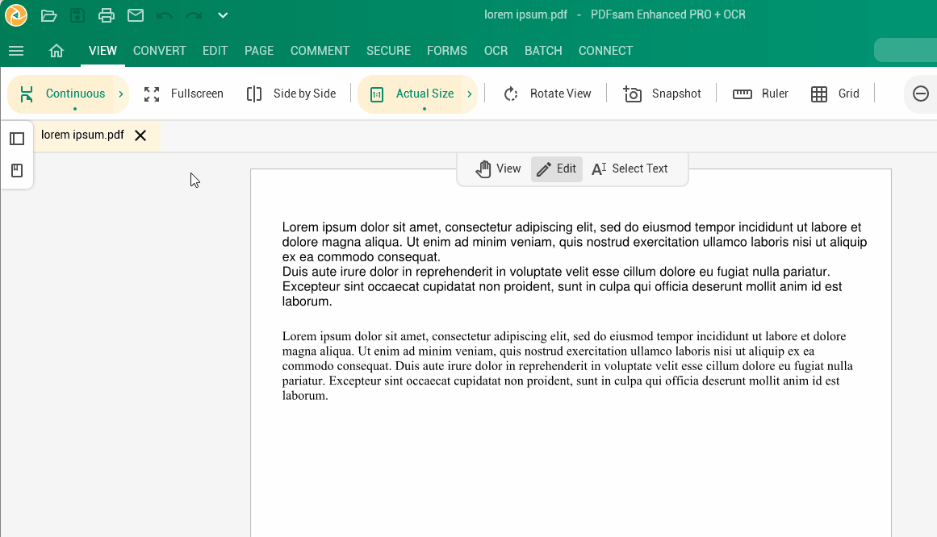
Task: Click the Open file folder icon
Action: [48, 15]
